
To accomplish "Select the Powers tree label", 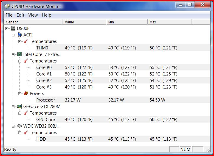I will 37,93.
